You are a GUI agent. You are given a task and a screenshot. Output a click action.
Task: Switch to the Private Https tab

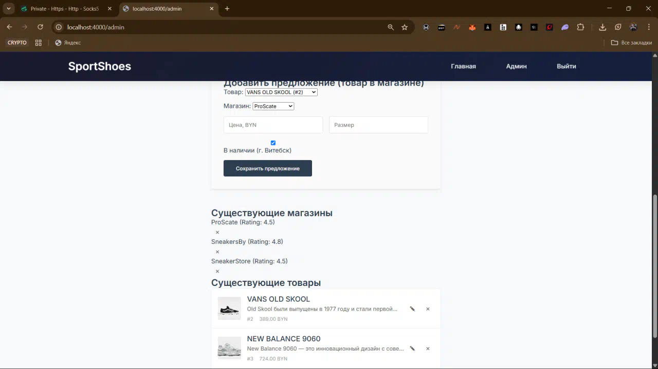pos(64,9)
